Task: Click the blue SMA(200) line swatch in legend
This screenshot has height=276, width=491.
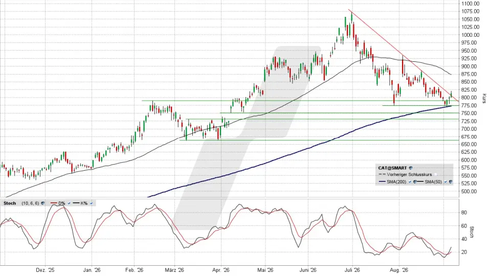Action: [383, 181]
